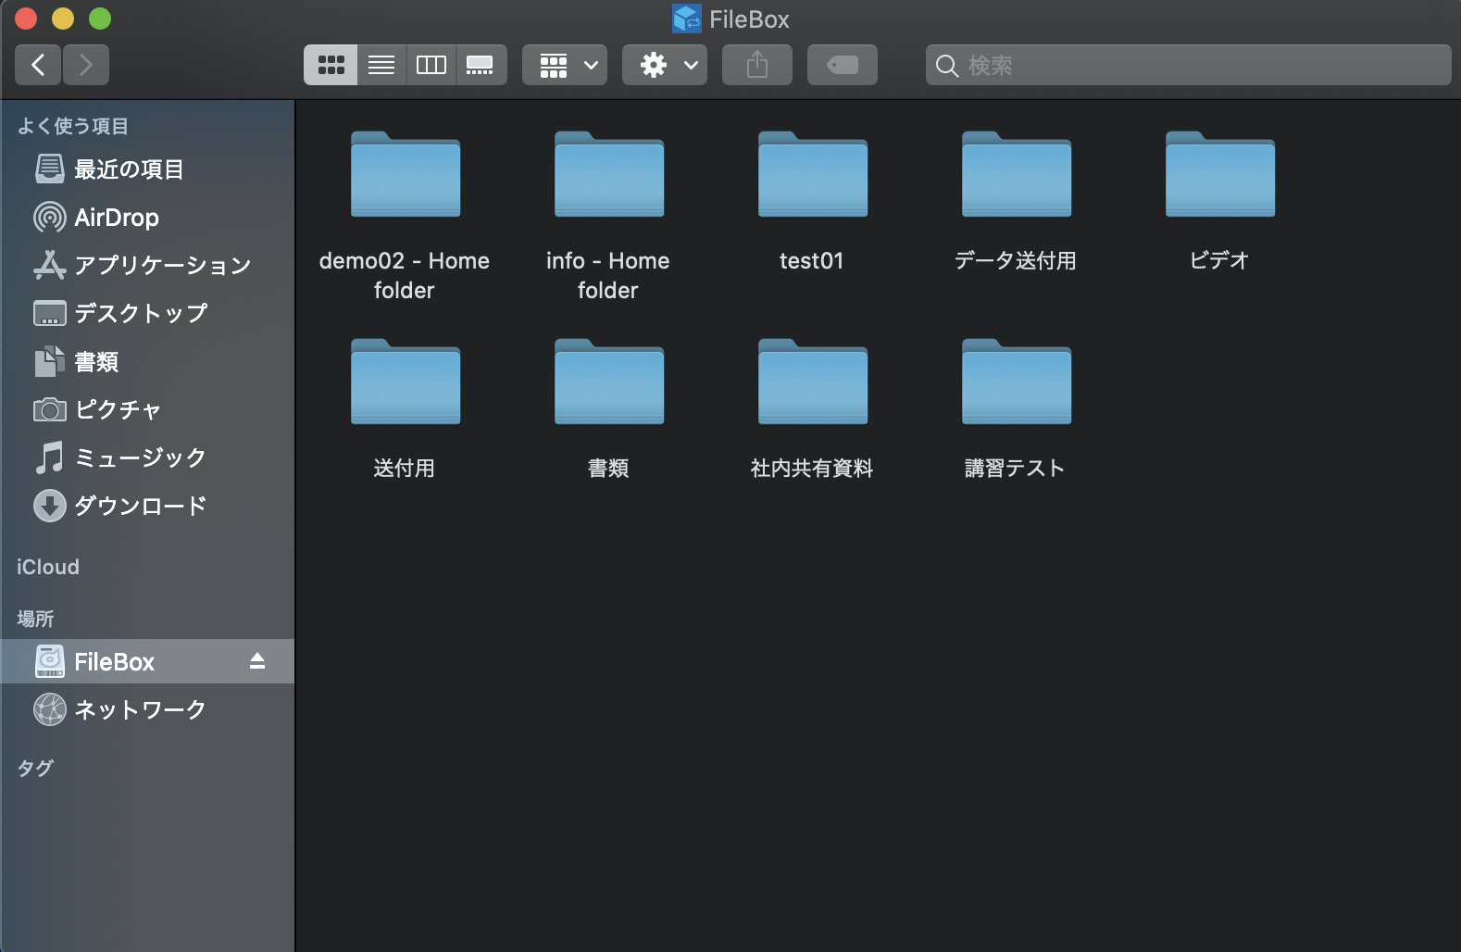The image size is (1461, 952).
Task: Click the 検索 search field
Action: pyautogui.click(x=1194, y=65)
